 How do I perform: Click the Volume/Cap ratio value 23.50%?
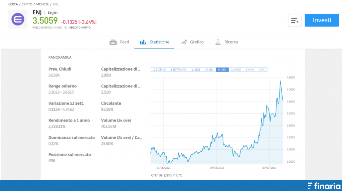tap(107, 144)
